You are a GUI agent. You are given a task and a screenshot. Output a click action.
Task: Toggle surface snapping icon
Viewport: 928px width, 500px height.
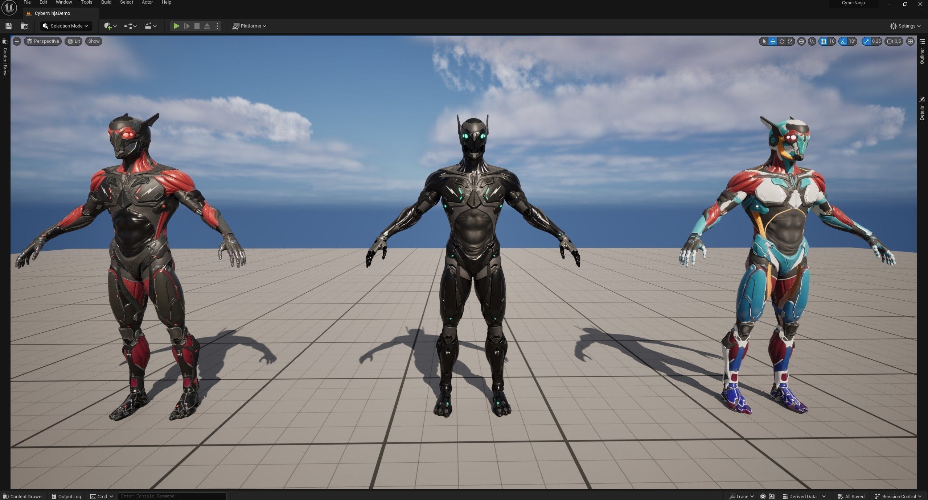point(812,41)
